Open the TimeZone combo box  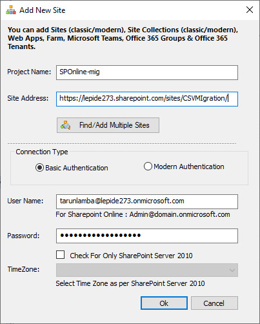point(147,270)
